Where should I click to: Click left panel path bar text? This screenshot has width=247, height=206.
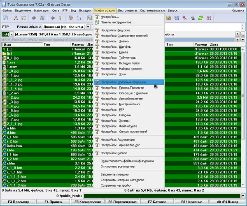pyautogui.click(x=47, y=39)
